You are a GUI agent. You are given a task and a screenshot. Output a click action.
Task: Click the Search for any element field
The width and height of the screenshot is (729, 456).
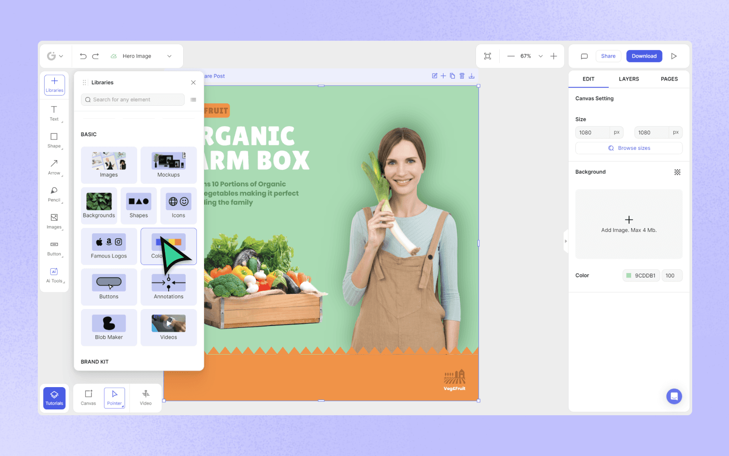[133, 99]
